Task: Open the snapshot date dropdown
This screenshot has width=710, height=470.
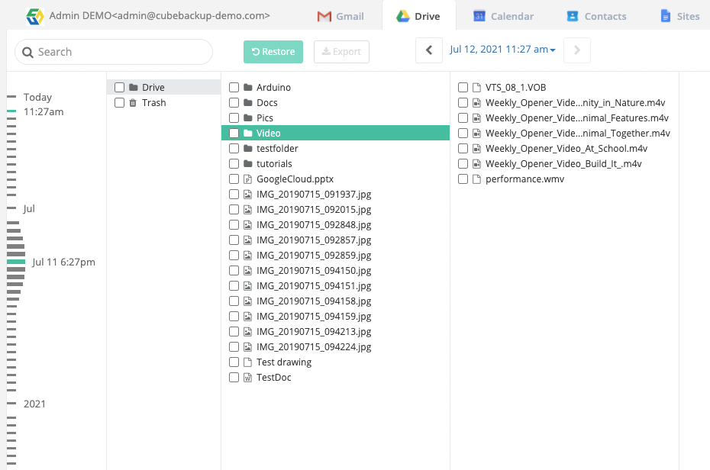Action: pyautogui.click(x=502, y=50)
